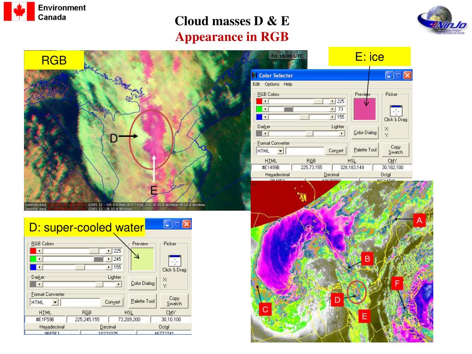Click the red slider's right arrow next to the 225 value in the E: ice window
The height and width of the screenshot is (354, 472).
tap(332, 101)
